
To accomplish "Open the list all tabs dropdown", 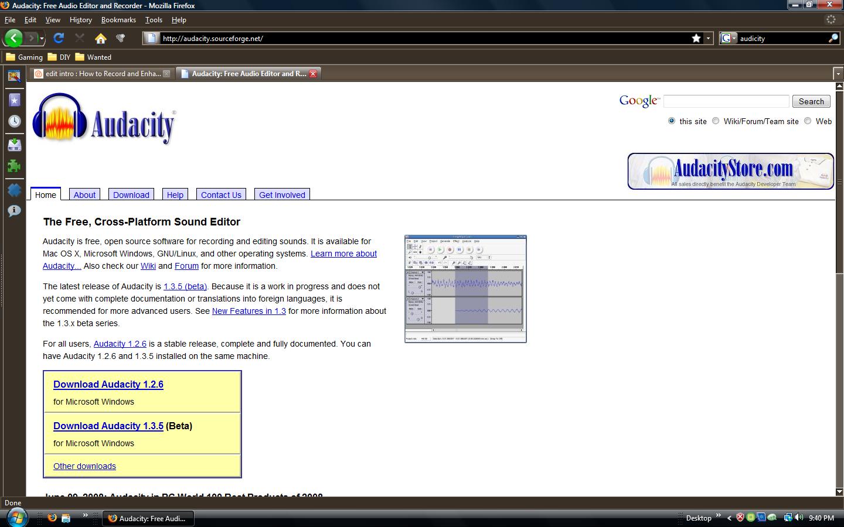I will pyautogui.click(x=838, y=74).
